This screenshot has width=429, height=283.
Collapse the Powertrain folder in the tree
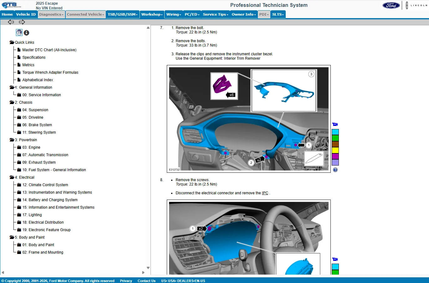(12, 140)
